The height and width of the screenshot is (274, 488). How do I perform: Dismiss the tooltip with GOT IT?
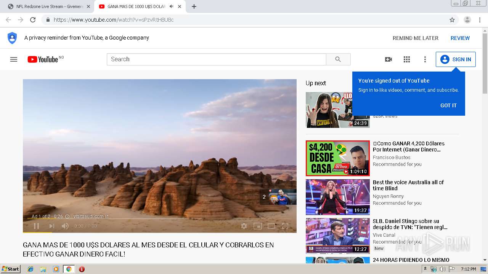point(448,105)
